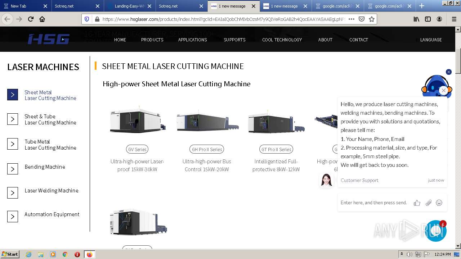Open the tracking protection shield icon
Screen dimensions: 461x259
pyautogui.click(x=87, y=19)
